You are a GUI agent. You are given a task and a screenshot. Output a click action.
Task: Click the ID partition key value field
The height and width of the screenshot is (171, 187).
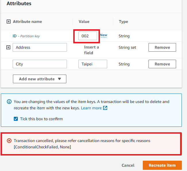point(88,36)
